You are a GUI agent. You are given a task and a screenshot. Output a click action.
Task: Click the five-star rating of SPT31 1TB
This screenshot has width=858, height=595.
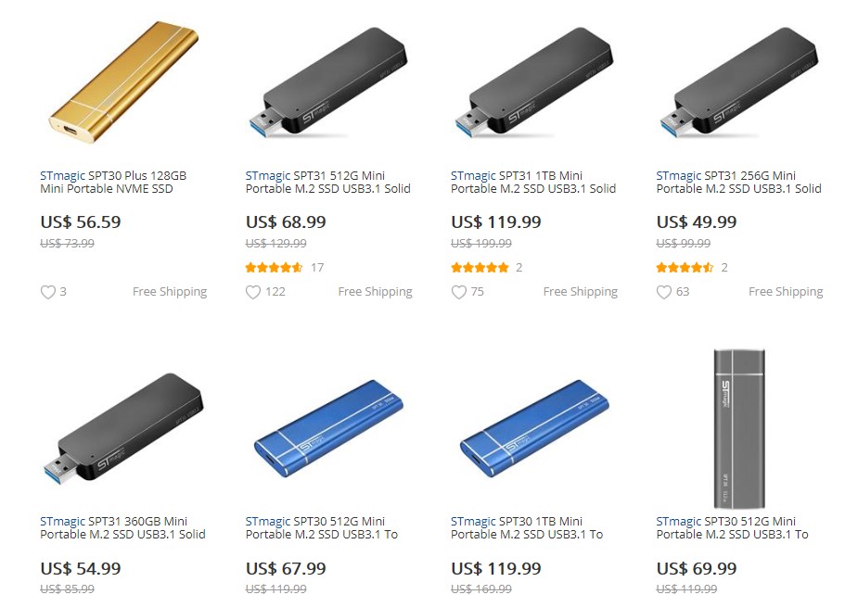click(x=480, y=268)
